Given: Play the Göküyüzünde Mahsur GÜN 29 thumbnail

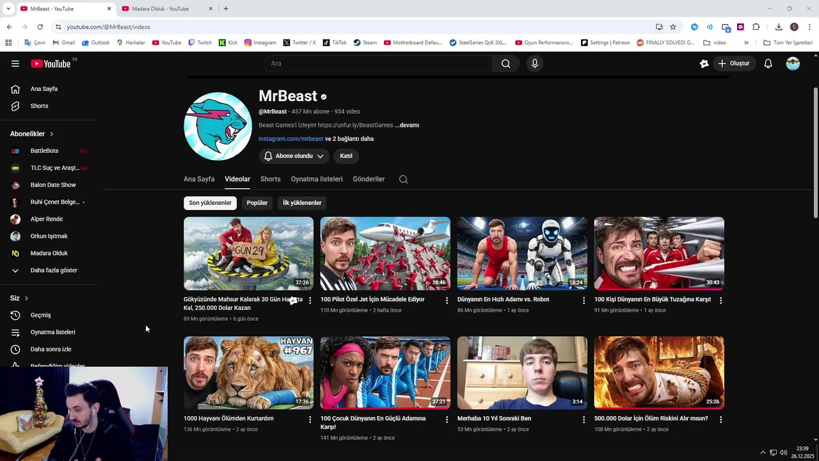Looking at the screenshot, I should 248,254.
